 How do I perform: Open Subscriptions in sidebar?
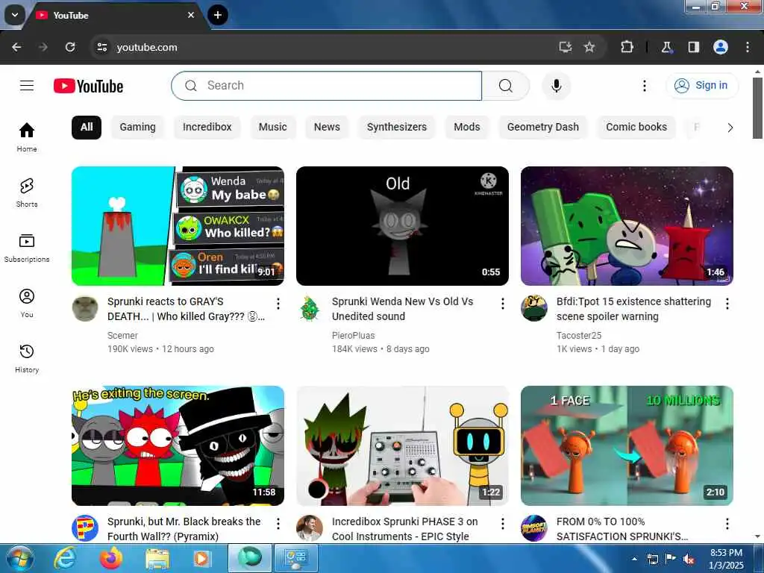click(x=27, y=248)
